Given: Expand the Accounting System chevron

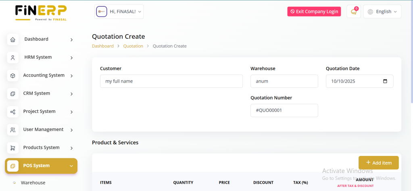Looking at the screenshot, I should pyautogui.click(x=71, y=76).
